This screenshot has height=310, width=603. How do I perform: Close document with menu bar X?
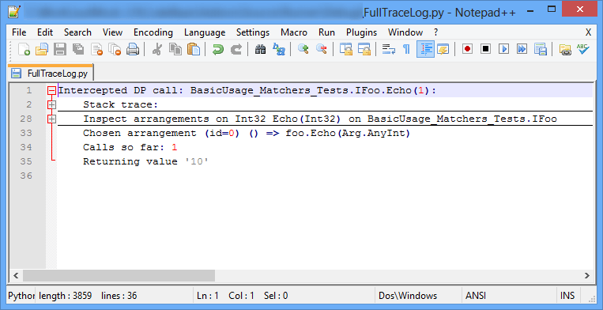pos(589,32)
